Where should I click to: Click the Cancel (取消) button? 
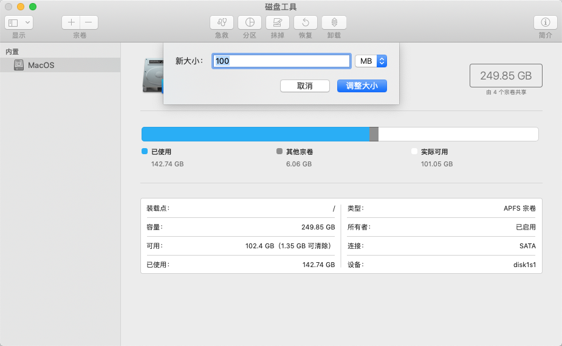tap(304, 86)
